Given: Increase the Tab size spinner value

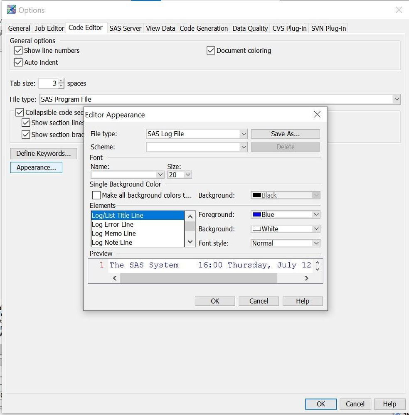Looking at the screenshot, I should [61, 81].
